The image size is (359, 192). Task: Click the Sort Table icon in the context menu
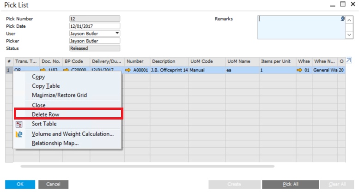click(x=19, y=124)
